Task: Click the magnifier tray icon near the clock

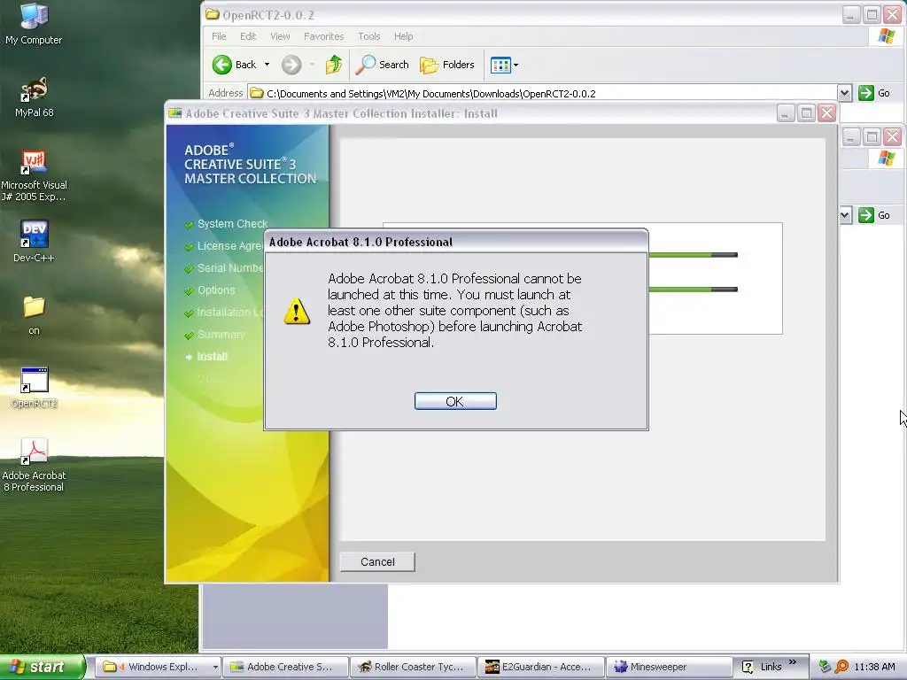Action: [841, 667]
